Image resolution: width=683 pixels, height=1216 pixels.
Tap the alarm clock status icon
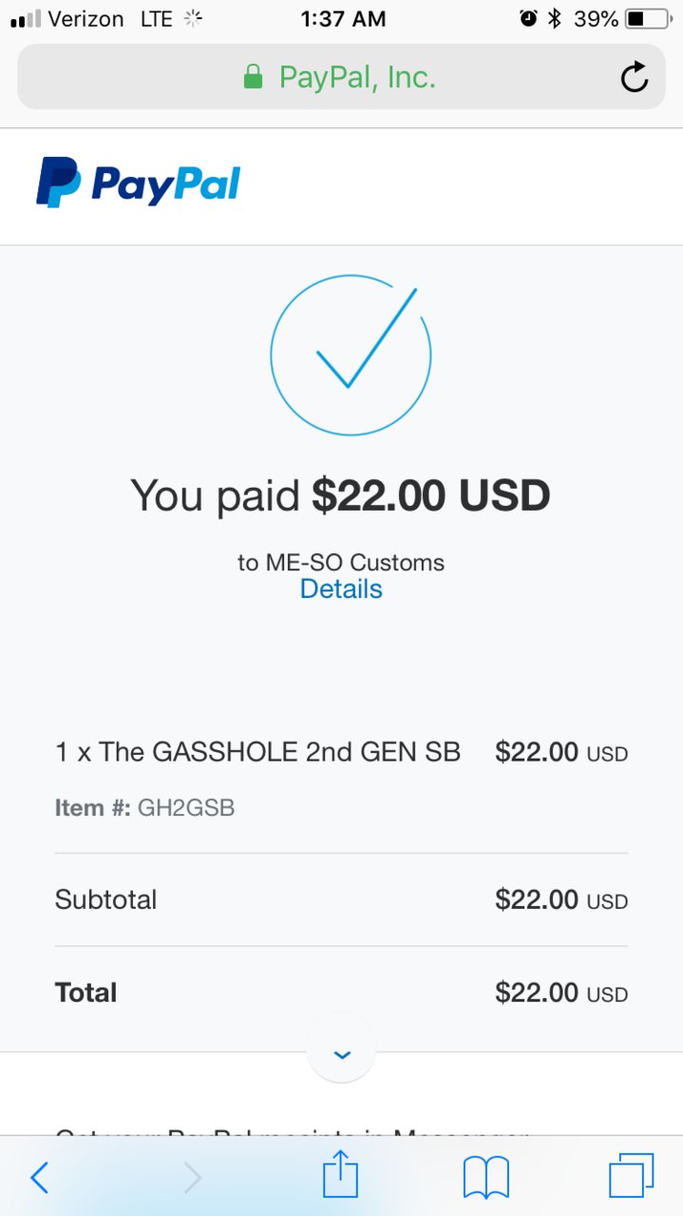(528, 18)
